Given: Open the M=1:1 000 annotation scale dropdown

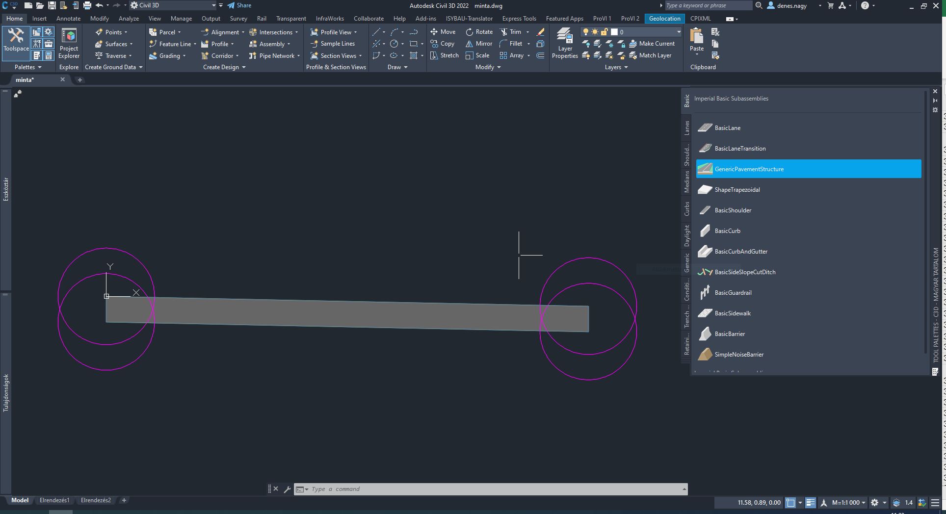Looking at the screenshot, I should (x=849, y=503).
